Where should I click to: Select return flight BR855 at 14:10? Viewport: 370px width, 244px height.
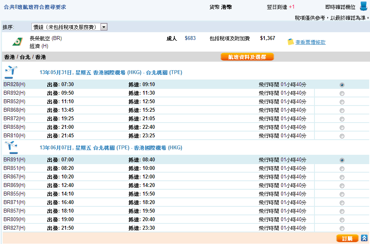point(342,194)
